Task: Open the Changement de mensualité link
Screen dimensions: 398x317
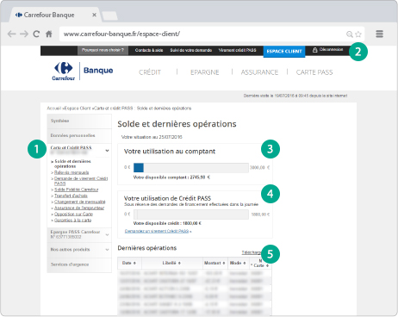Action: coord(80,202)
